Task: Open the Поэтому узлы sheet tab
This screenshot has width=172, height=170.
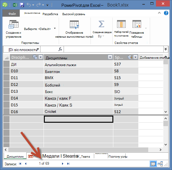Action: pos(118,156)
